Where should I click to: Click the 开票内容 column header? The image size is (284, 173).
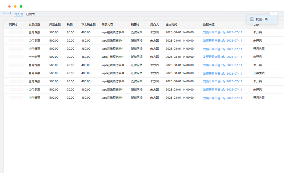pyautogui.click(x=107, y=25)
